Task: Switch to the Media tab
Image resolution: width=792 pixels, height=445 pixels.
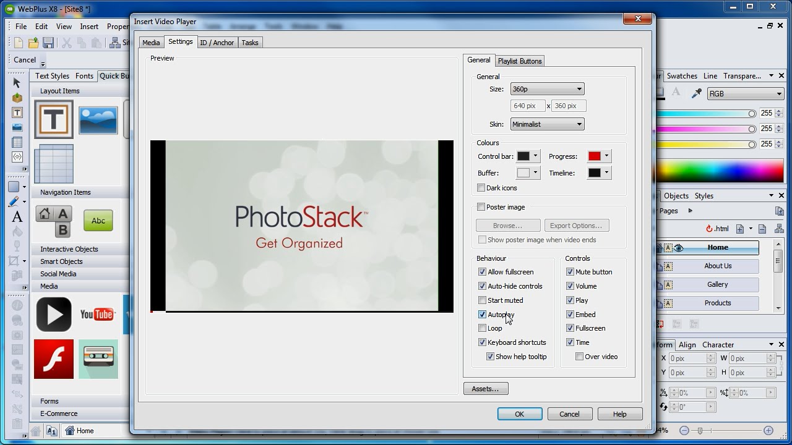Action: pos(151,43)
